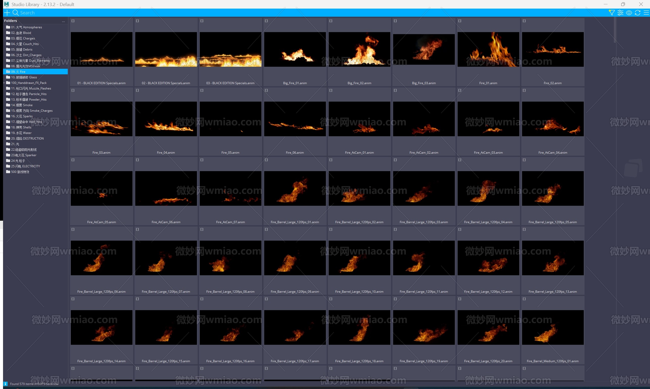Open the filter funnel menu
650x389 pixels.
pyautogui.click(x=612, y=13)
